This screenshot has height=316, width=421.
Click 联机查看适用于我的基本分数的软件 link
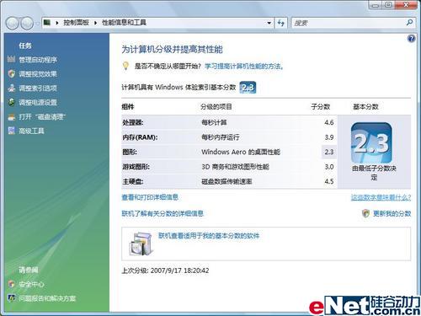pyautogui.click(x=209, y=235)
